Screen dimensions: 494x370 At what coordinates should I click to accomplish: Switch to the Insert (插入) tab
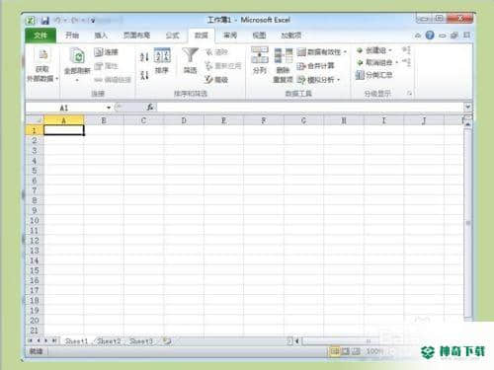pyautogui.click(x=101, y=36)
